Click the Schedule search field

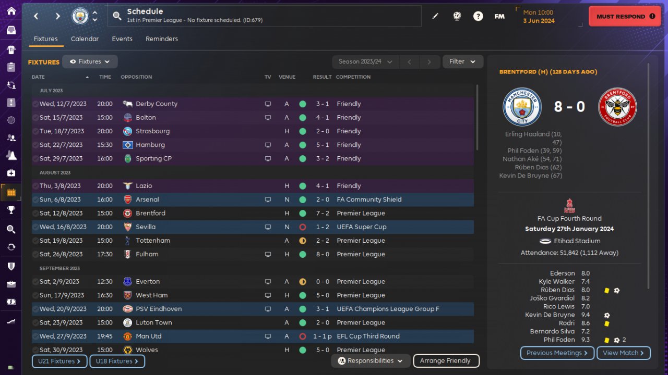click(x=265, y=16)
